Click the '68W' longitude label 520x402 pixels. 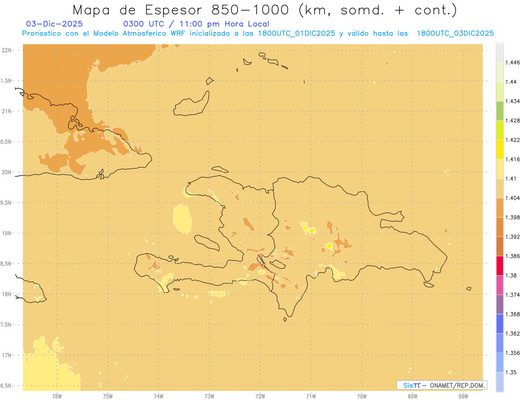(463, 396)
